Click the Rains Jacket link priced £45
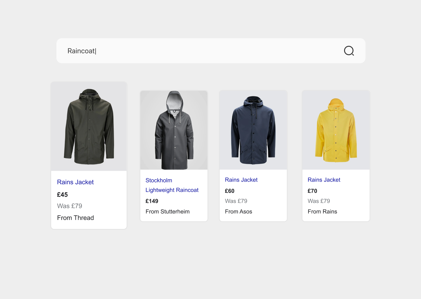The image size is (421, 299). (75, 182)
